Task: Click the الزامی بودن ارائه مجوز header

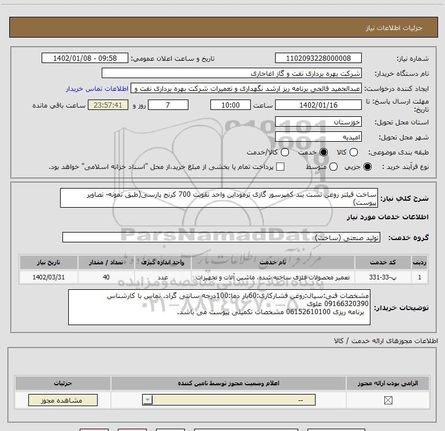Action: tap(388, 383)
